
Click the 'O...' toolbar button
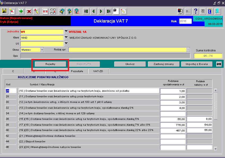click(188, 11)
